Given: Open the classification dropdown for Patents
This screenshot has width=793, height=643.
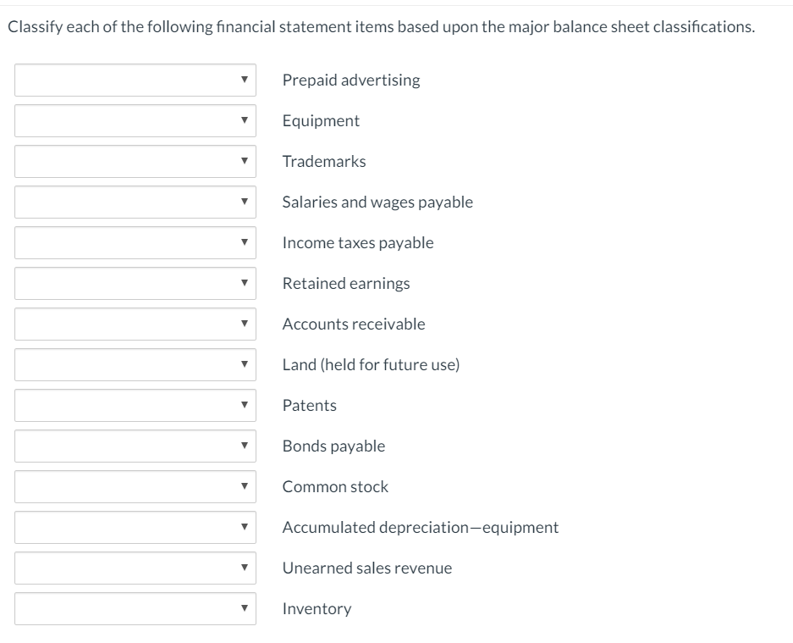Looking at the screenshot, I should click(x=135, y=405).
